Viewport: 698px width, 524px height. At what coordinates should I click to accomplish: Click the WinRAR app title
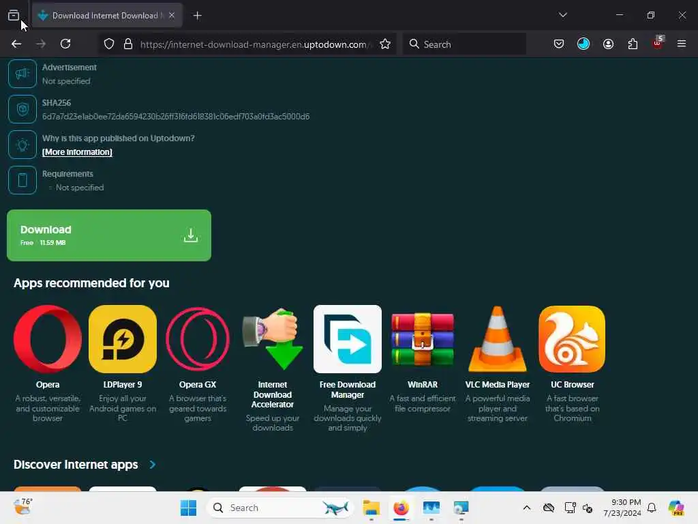[423, 385]
